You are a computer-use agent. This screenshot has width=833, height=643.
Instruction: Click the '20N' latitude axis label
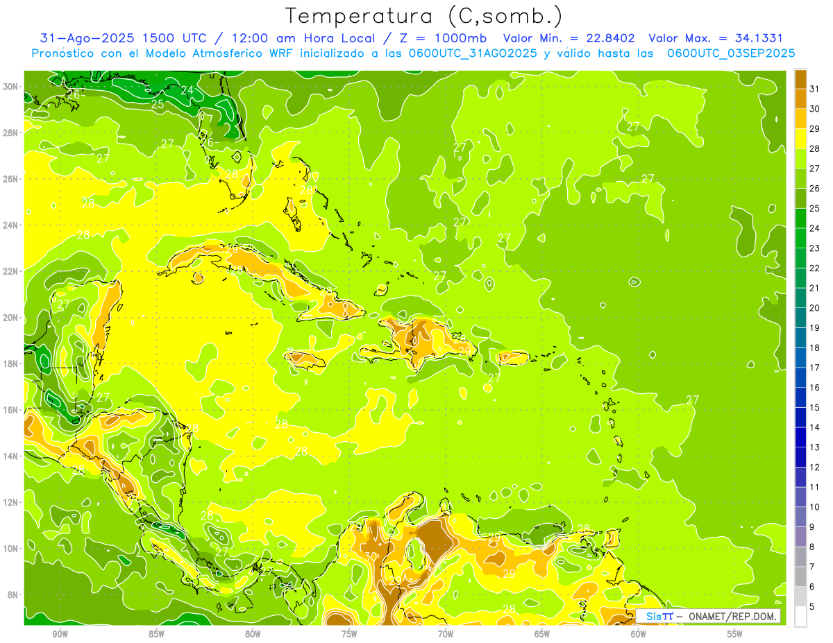pyautogui.click(x=11, y=318)
